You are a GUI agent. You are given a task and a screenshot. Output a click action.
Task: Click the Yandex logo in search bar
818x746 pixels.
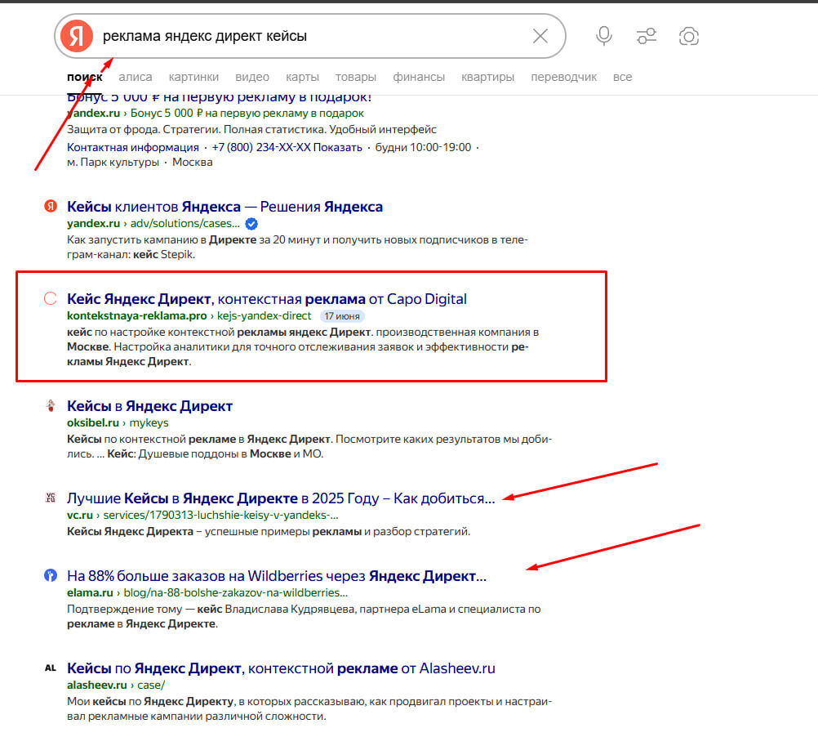[76, 36]
